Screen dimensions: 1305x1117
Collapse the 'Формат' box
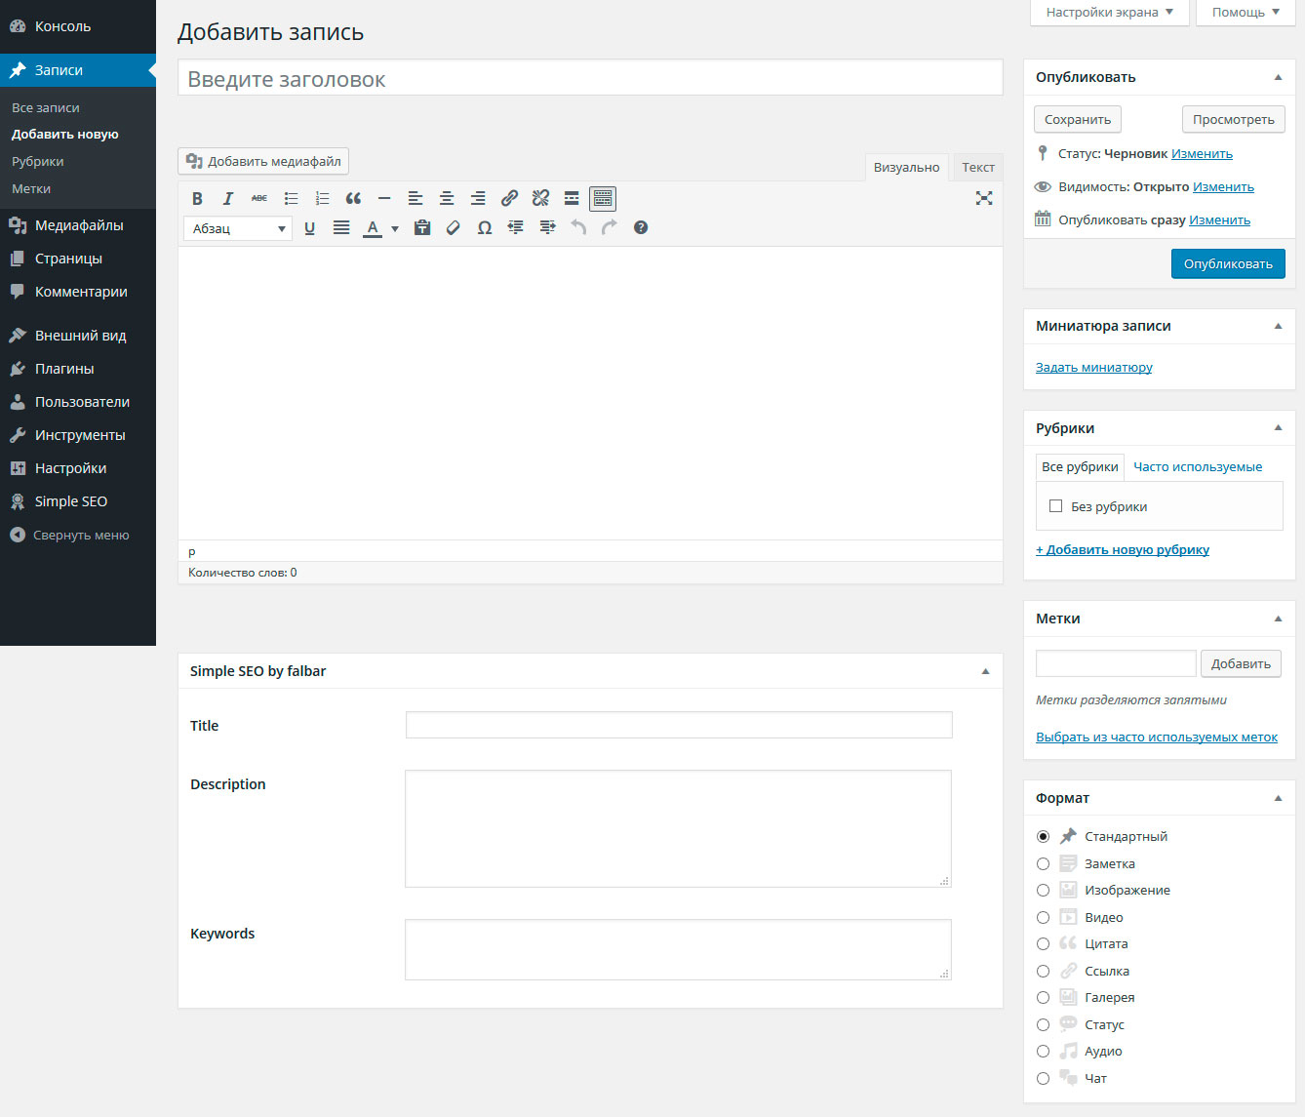tap(1278, 798)
